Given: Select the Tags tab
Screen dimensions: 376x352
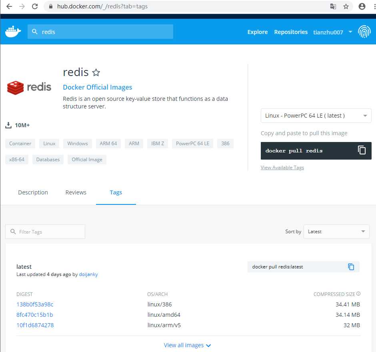Looking at the screenshot, I should (116, 192).
